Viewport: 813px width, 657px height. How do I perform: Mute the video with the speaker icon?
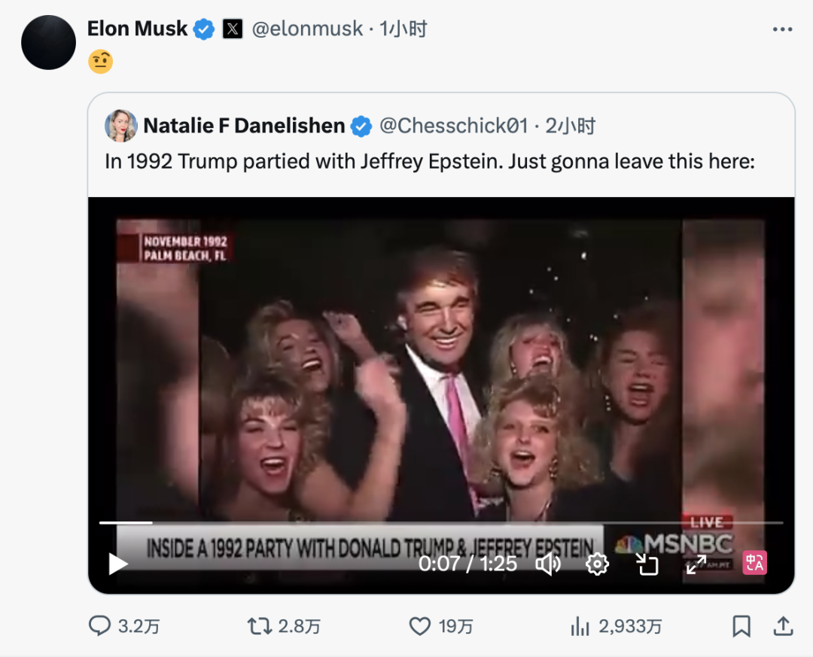click(548, 564)
